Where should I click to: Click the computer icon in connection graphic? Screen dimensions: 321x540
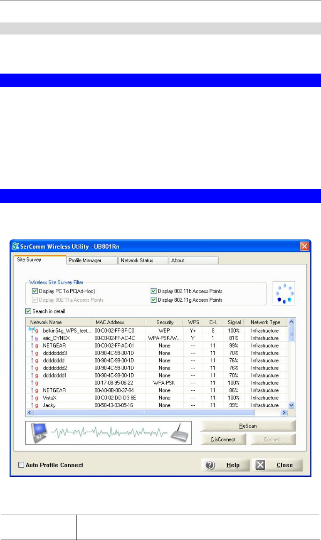40,433
